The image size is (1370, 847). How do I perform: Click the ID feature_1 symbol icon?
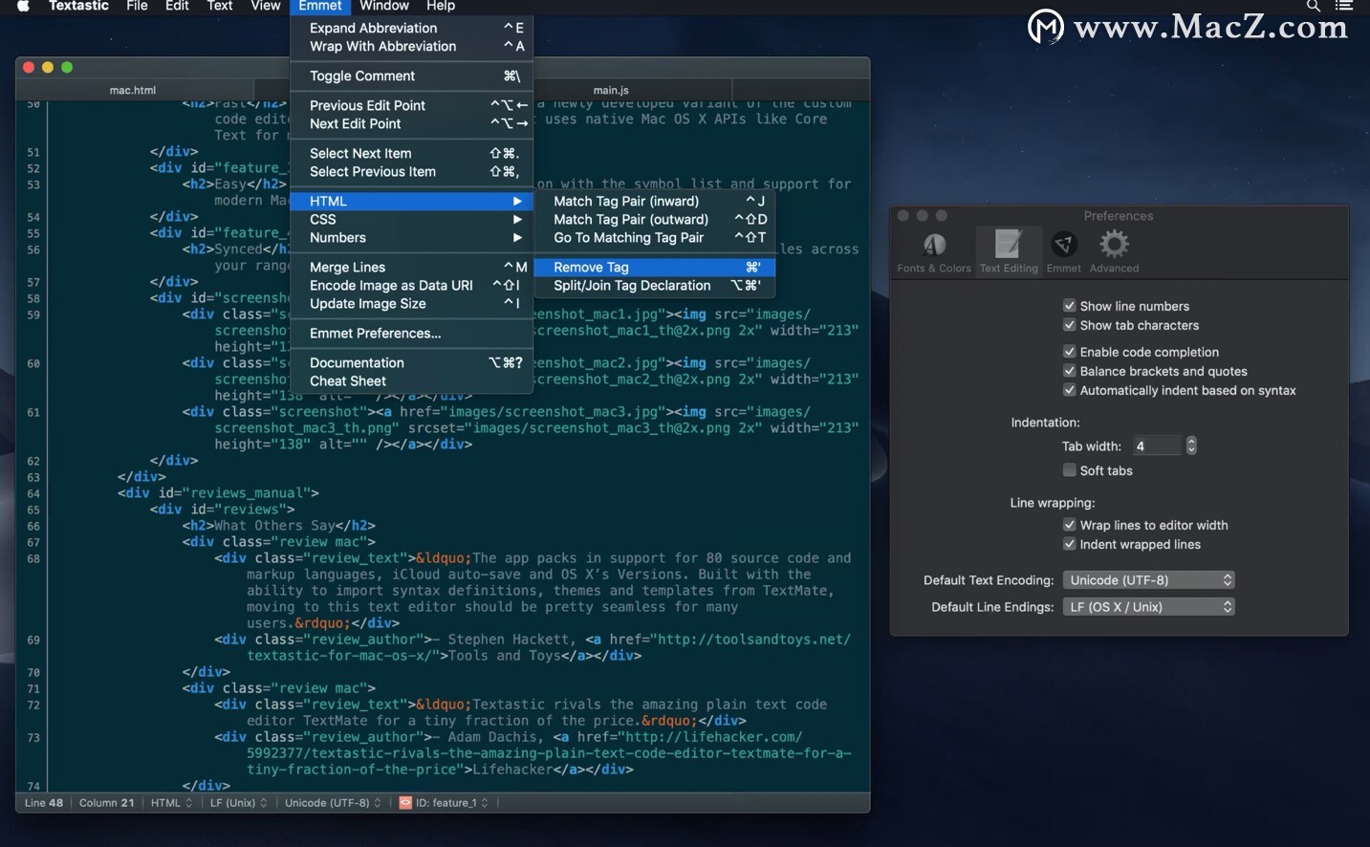(x=405, y=803)
